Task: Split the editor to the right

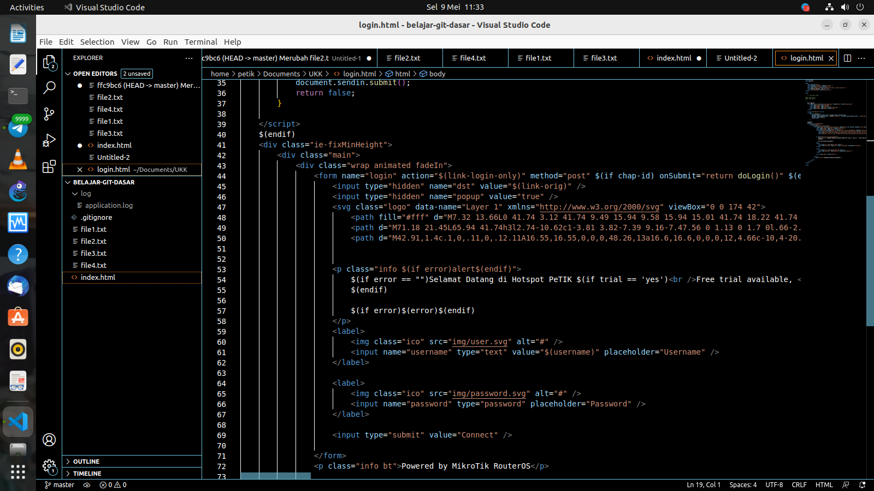Action: 848,58
